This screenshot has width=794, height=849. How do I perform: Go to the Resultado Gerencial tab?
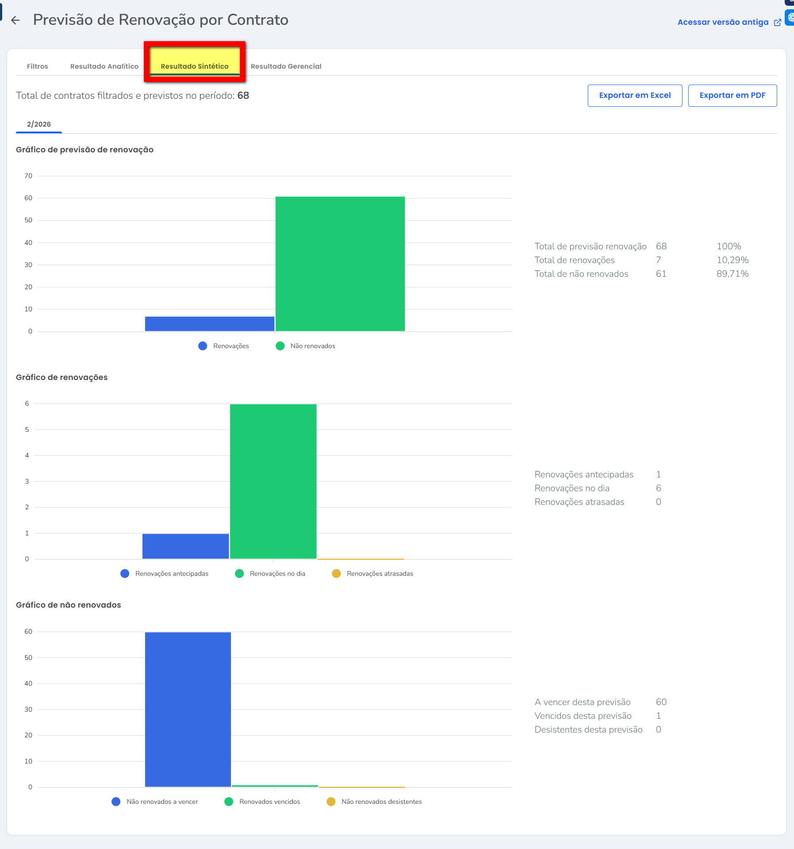tap(286, 66)
